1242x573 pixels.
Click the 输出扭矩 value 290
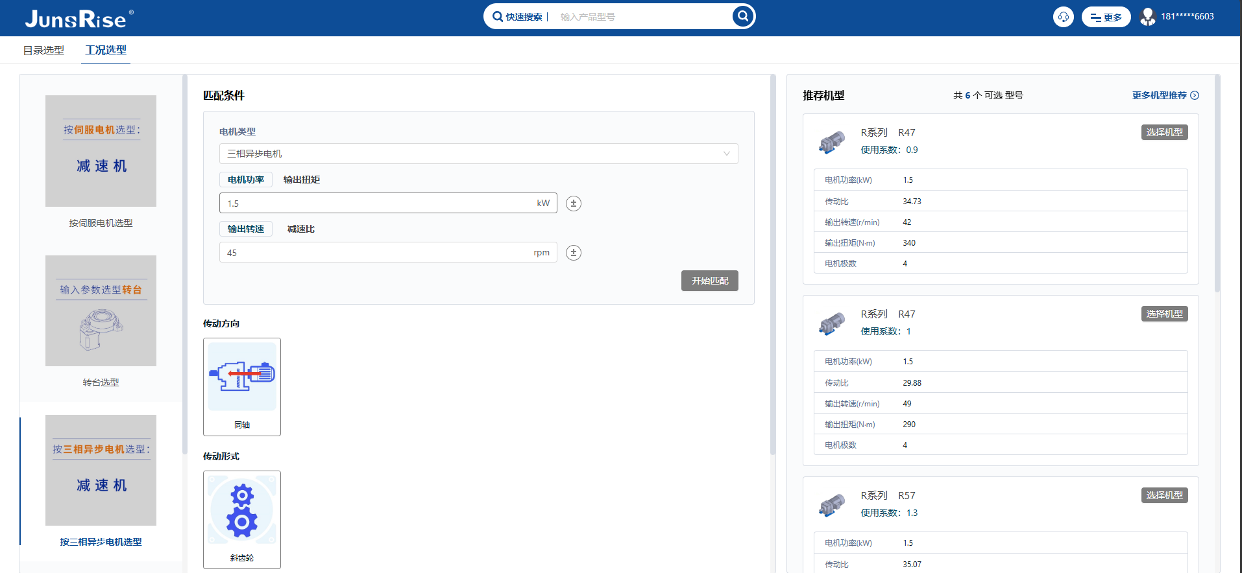[909, 425]
